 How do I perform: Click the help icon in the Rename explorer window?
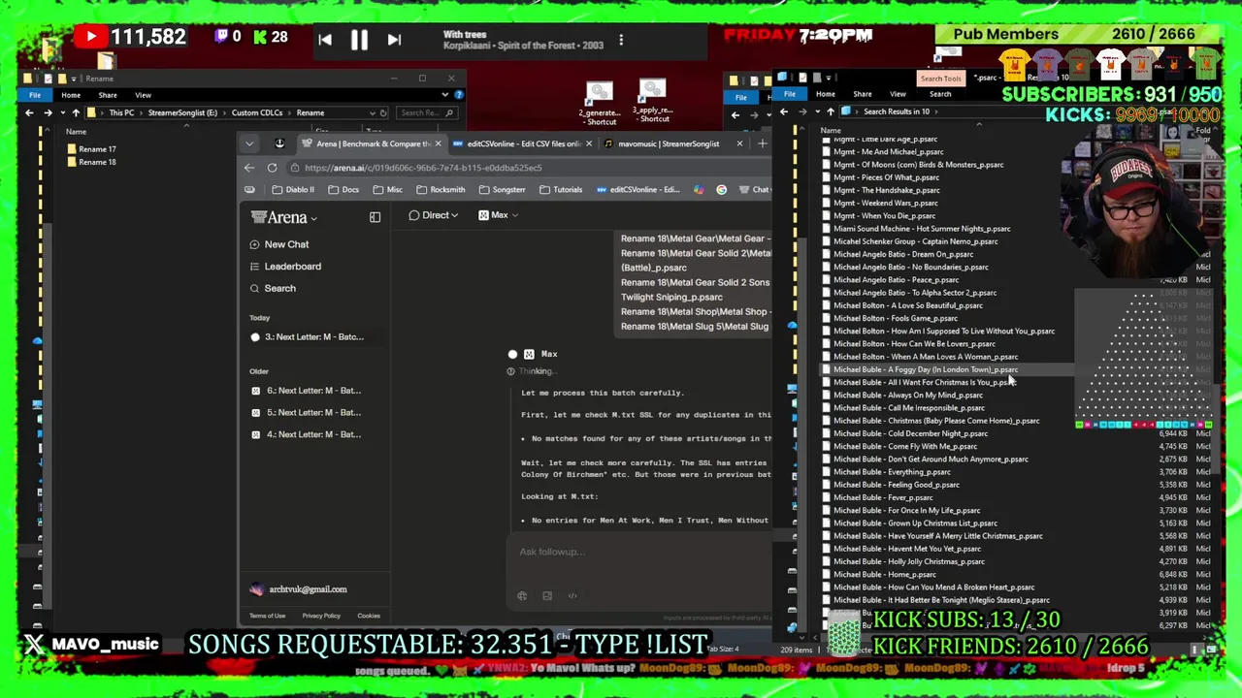click(459, 95)
